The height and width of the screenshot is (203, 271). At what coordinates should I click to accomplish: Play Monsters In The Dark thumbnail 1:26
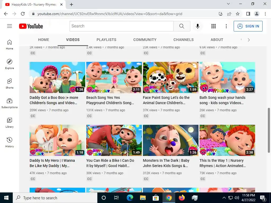(171, 140)
